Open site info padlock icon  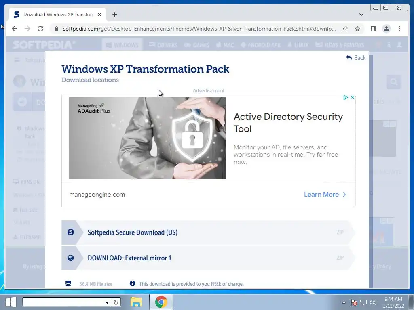pos(57,29)
